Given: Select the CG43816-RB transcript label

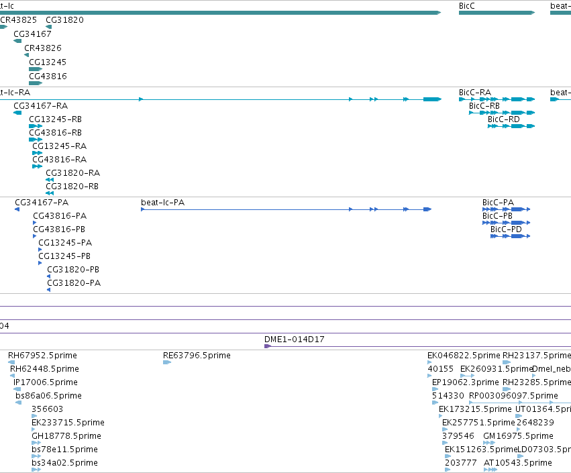Looking at the screenshot, I should click(x=55, y=133).
